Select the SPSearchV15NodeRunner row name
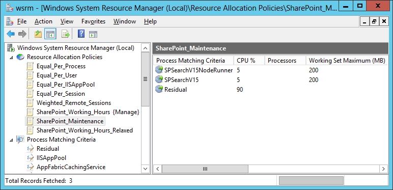The image size is (393, 190). tap(199, 70)
